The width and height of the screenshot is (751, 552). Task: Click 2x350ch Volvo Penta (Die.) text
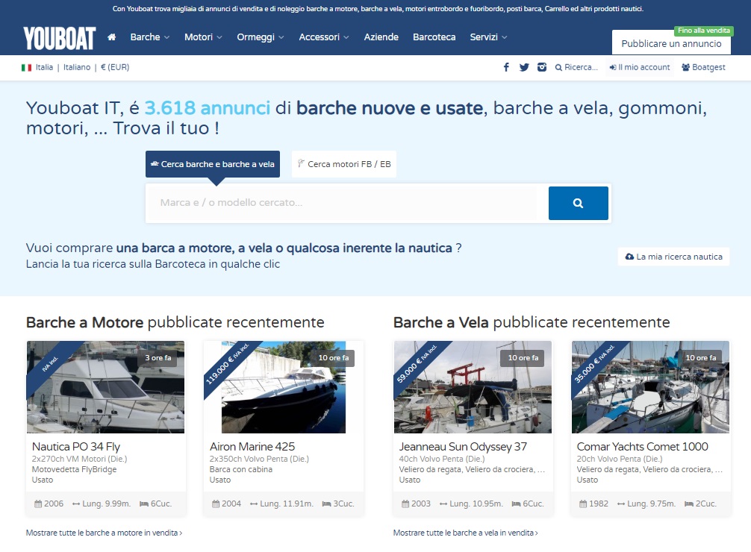tap(259, 459)
